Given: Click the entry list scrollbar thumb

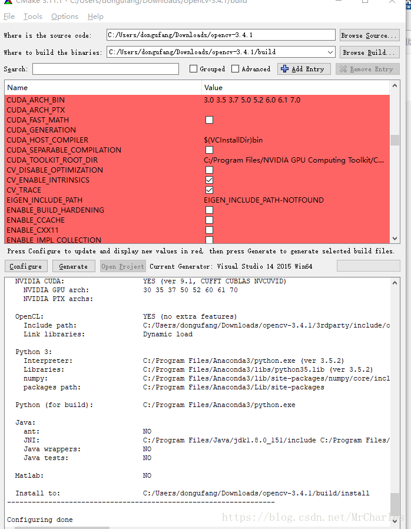Looking at the screenshot, I should [x=395, y=140].
